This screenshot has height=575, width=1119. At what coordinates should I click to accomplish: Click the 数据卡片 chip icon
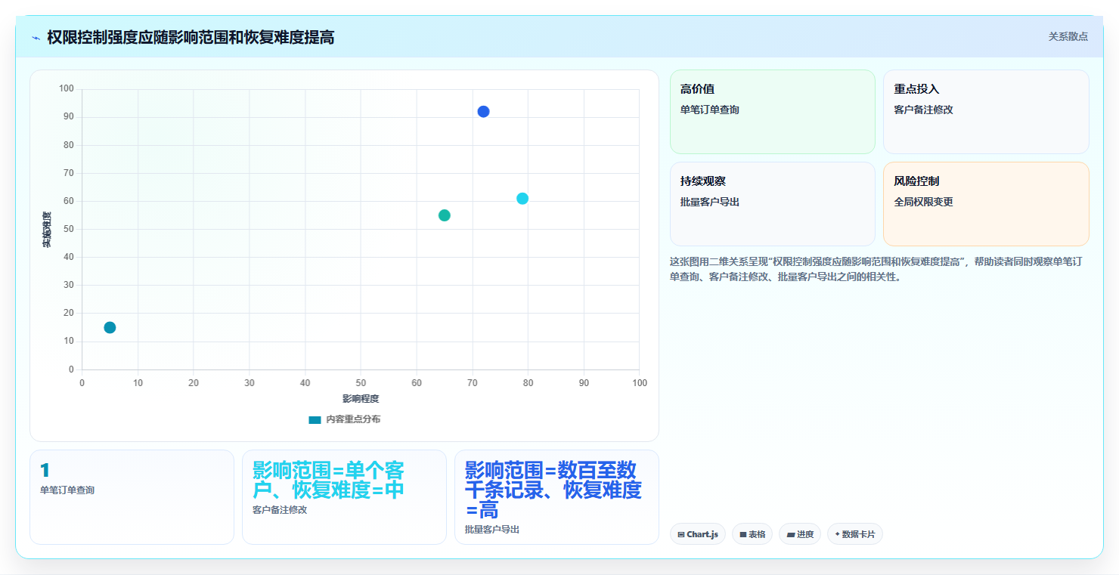[837, 534]
